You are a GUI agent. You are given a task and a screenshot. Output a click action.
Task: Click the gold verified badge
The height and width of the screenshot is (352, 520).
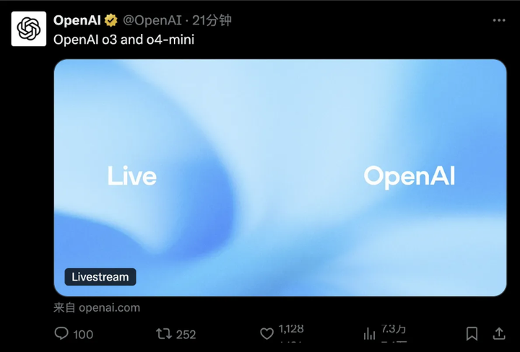[x=110, y=20]
